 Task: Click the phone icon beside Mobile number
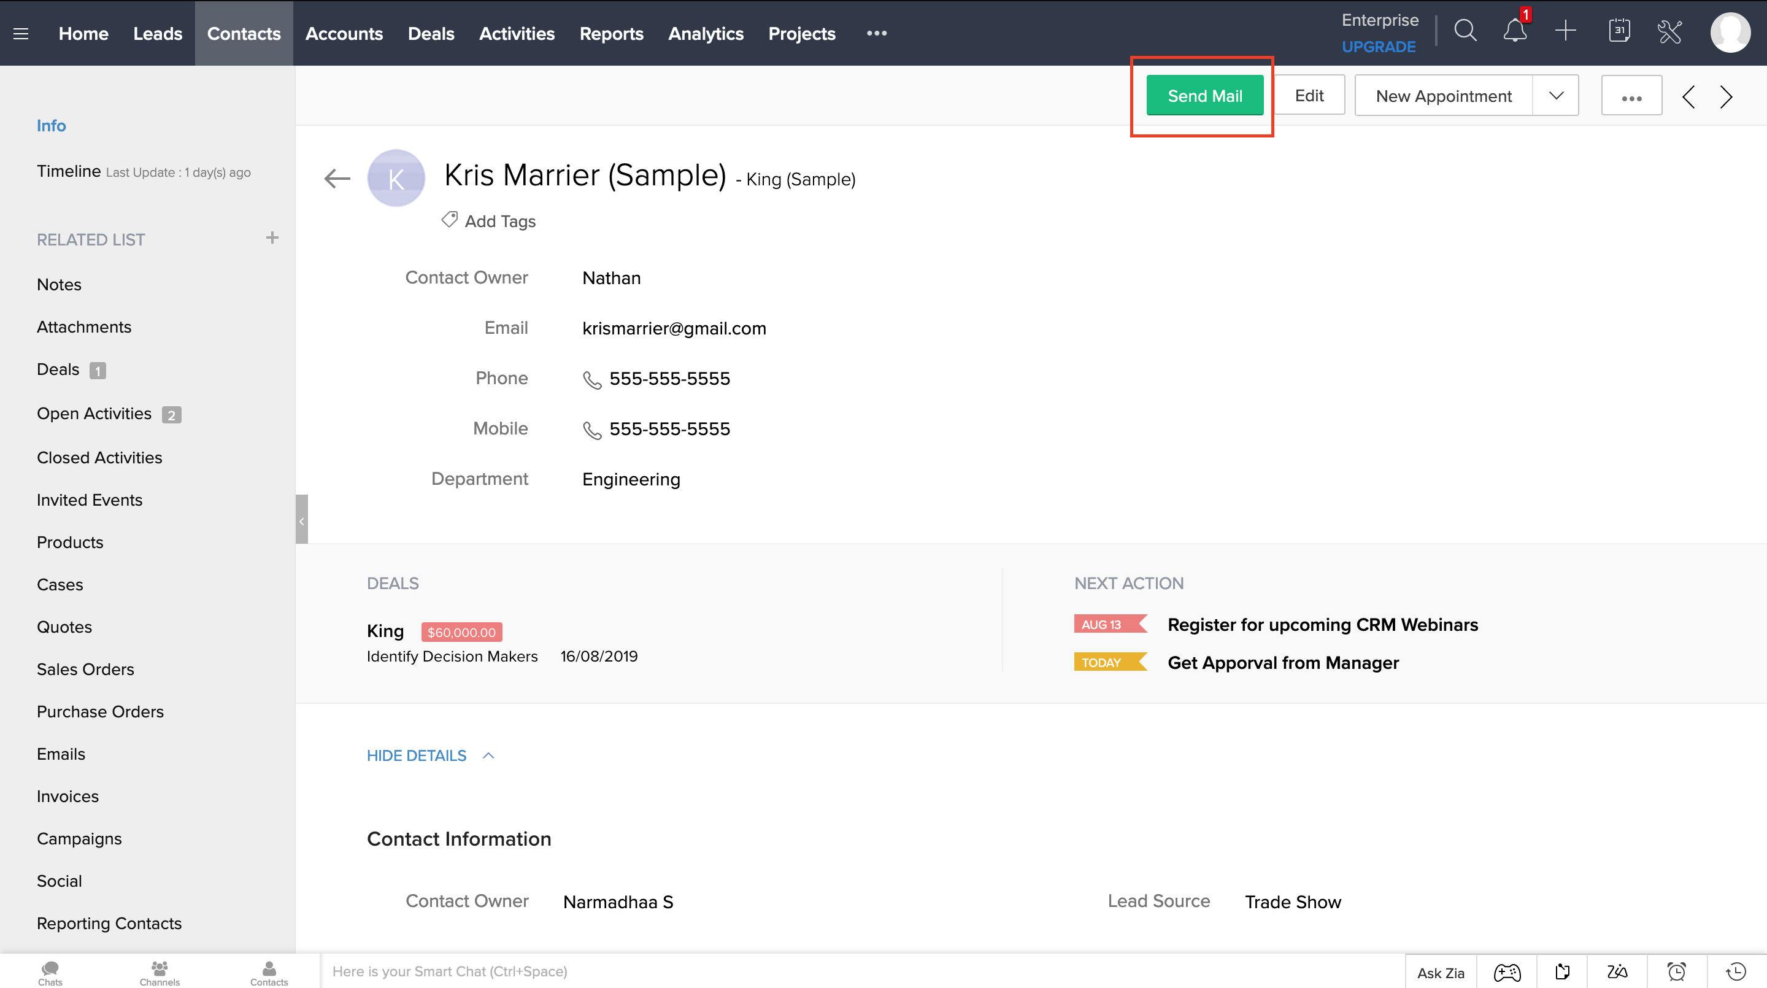pos(591,430)
